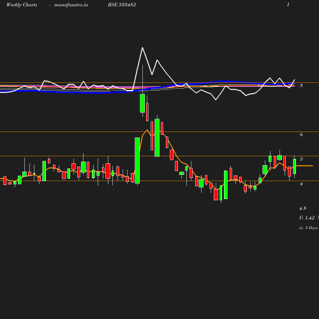319x319 pixels.
Task: Click the "4.8" closing price value
Action: click(302, 208)
